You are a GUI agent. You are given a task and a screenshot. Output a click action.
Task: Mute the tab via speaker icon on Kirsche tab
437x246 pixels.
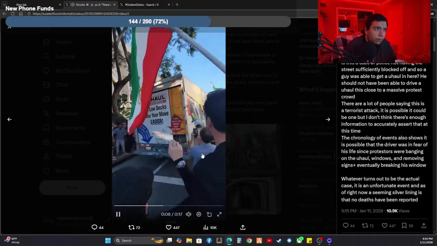pos(72,4)
